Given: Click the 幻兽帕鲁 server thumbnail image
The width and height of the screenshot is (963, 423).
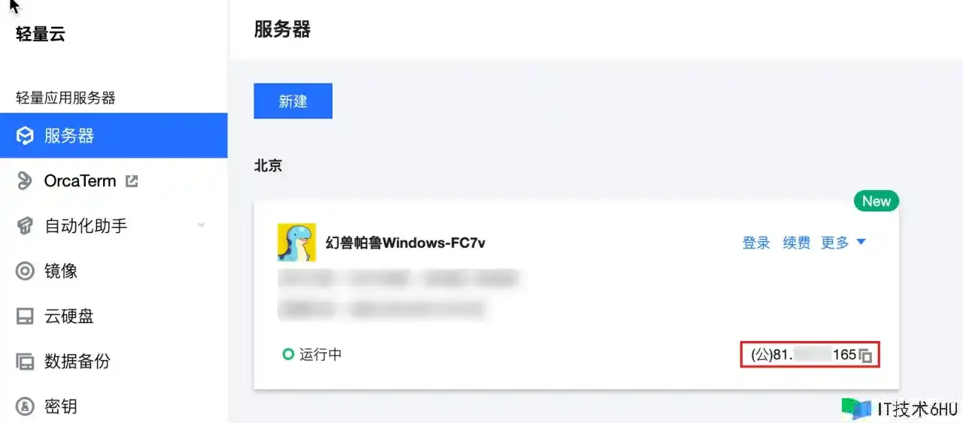Looking at the screenshot, I should (x=297, y=243).
